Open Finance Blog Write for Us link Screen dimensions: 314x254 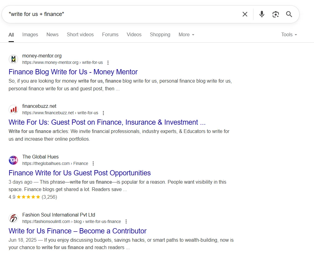pos(73,72)
